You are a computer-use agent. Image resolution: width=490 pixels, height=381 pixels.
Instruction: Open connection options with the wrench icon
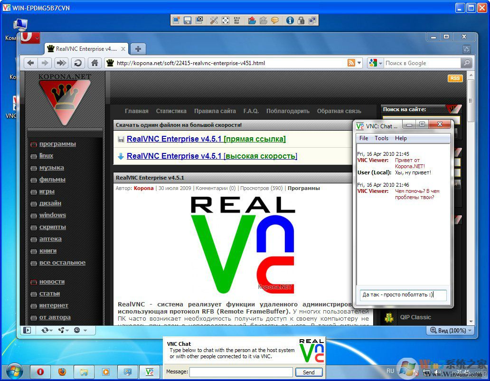point(215,20)
